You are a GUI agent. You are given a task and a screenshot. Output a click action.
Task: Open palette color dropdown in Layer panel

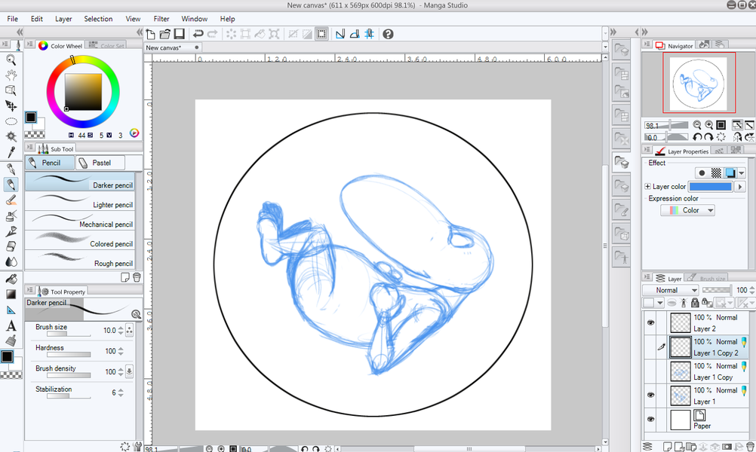(659, 303)
